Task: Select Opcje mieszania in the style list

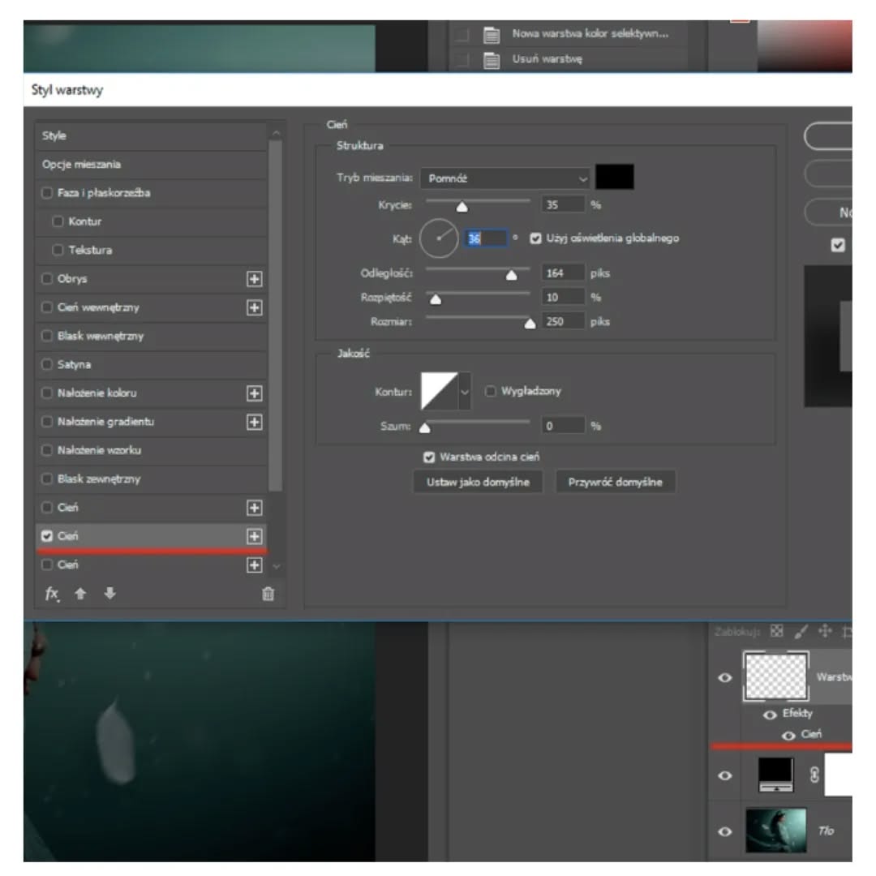Action: [81, 165]
